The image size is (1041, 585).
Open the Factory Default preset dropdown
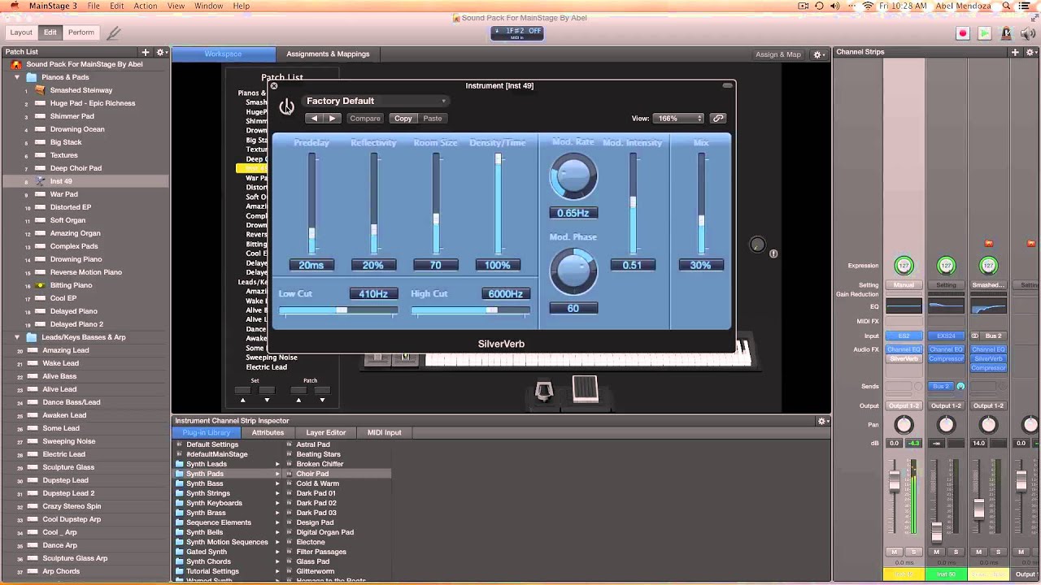[x=376, y=101]
